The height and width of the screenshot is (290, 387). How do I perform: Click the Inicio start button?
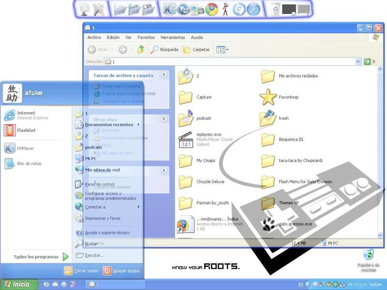(x=19, y=284)
